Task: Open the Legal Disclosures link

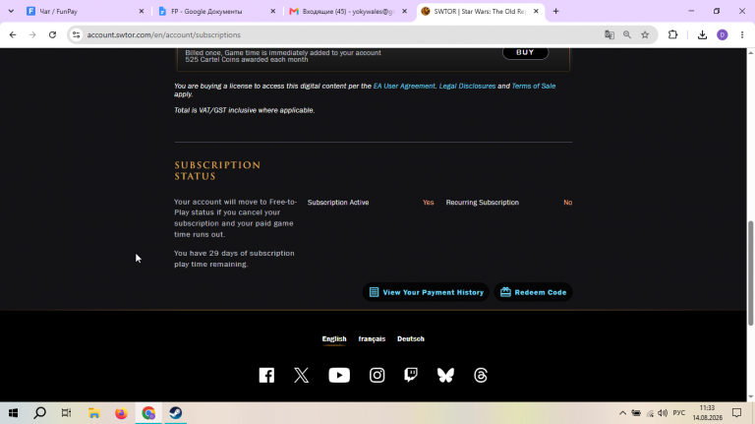Action: 467,86
